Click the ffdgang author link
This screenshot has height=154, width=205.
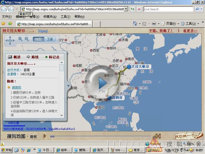coord(43,31)
